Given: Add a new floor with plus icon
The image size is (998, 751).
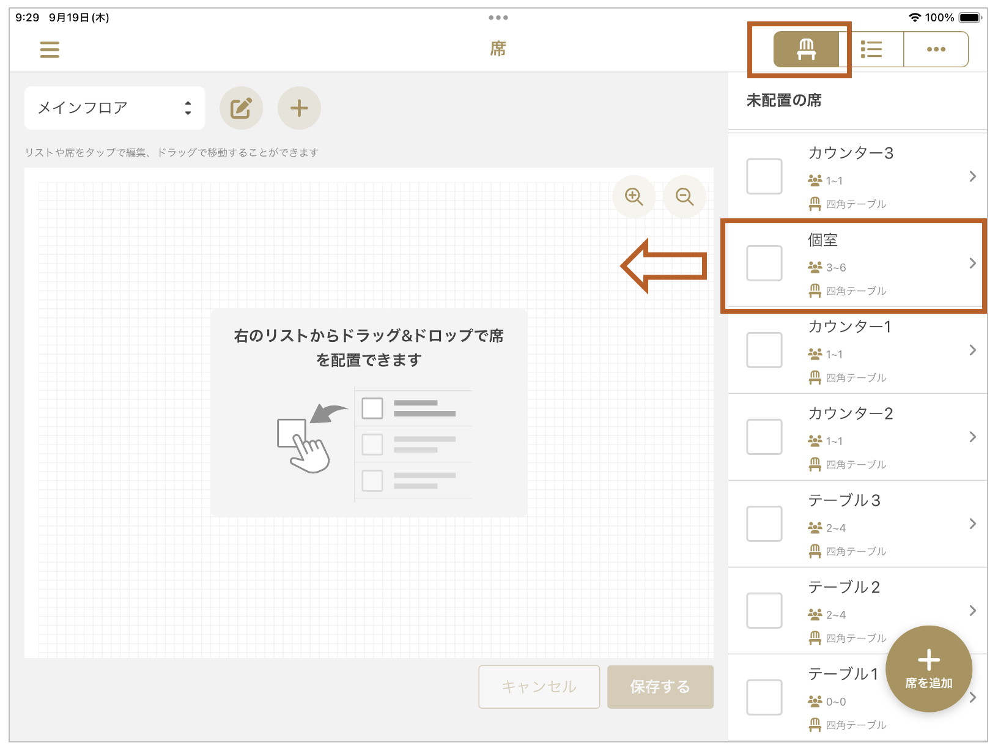Looking at the screenshot, I should coord(299,108).
